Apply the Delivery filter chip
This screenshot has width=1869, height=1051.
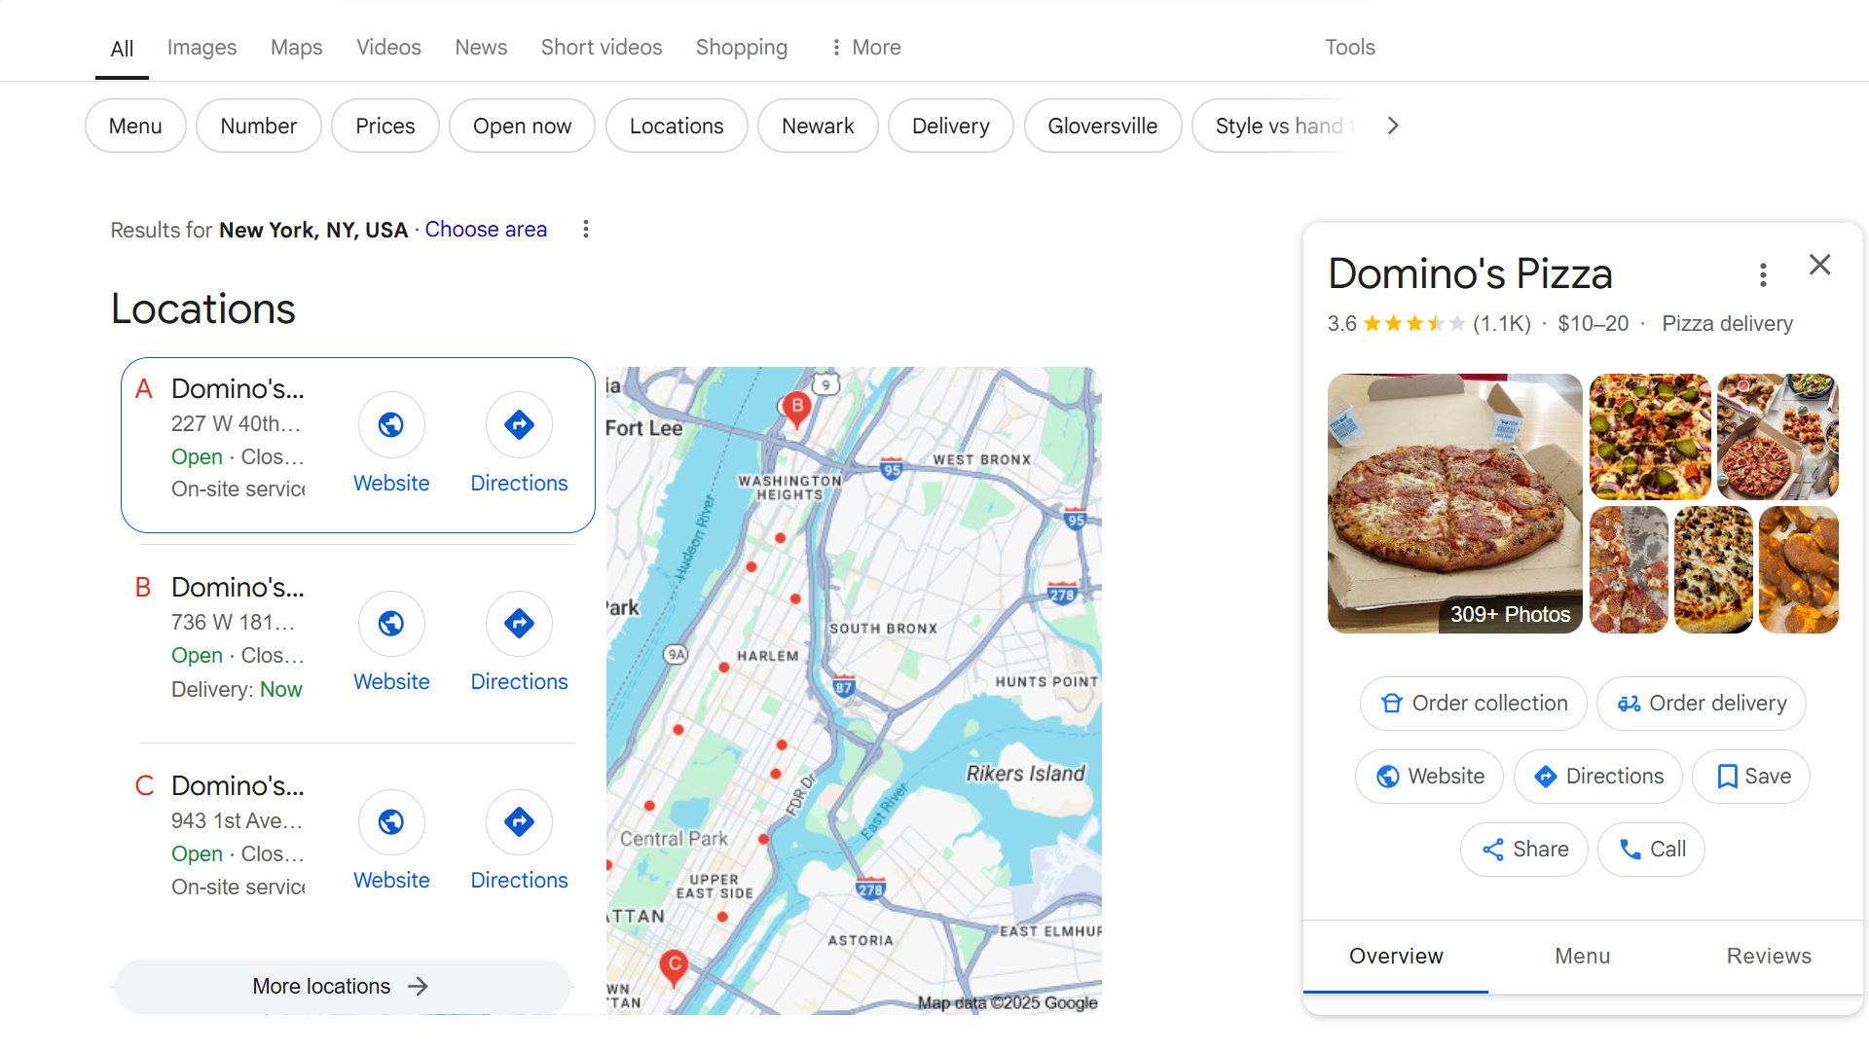click(950, 127)
